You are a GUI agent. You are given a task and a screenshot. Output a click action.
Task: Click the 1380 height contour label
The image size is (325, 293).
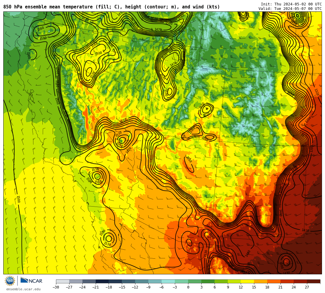click(x=312, y=148)
